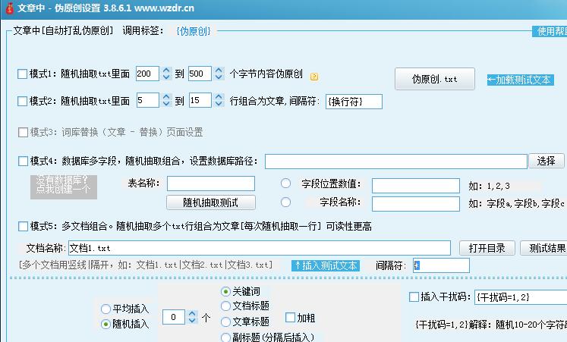Focus mode 1 maximum value field 500

point(200,74)
